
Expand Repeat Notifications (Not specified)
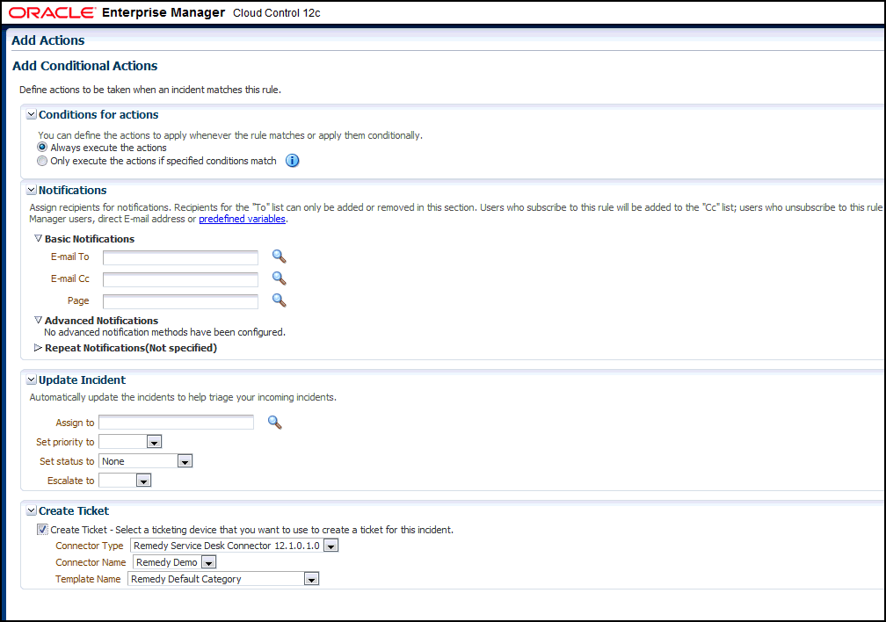[x=38, y=347]
